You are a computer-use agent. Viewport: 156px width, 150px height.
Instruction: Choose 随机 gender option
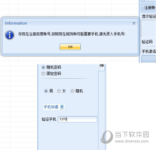pos(72,91)
